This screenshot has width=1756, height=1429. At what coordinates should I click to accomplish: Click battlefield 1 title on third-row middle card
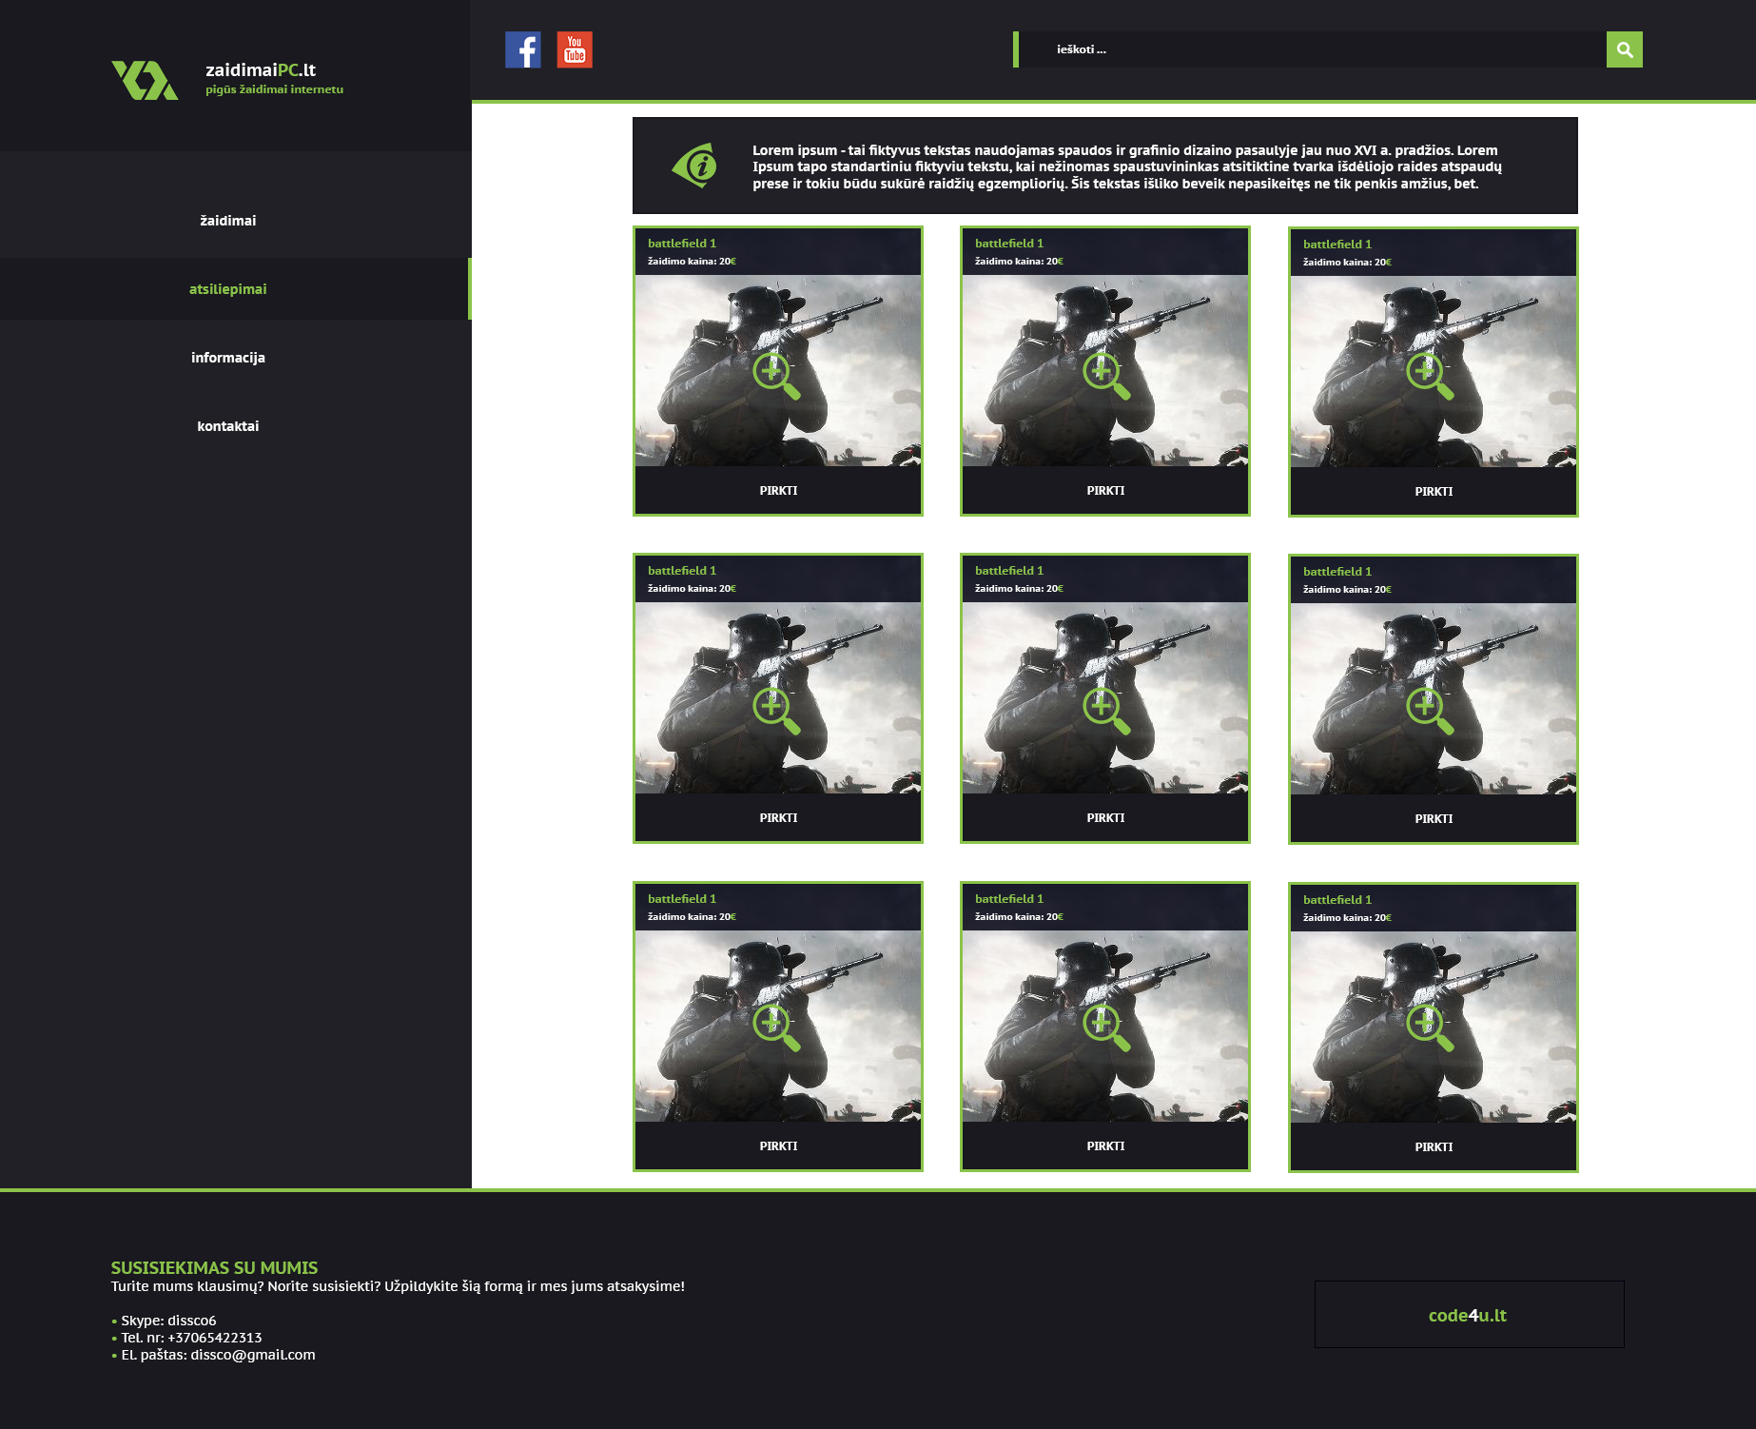(x=1009, y=899)
